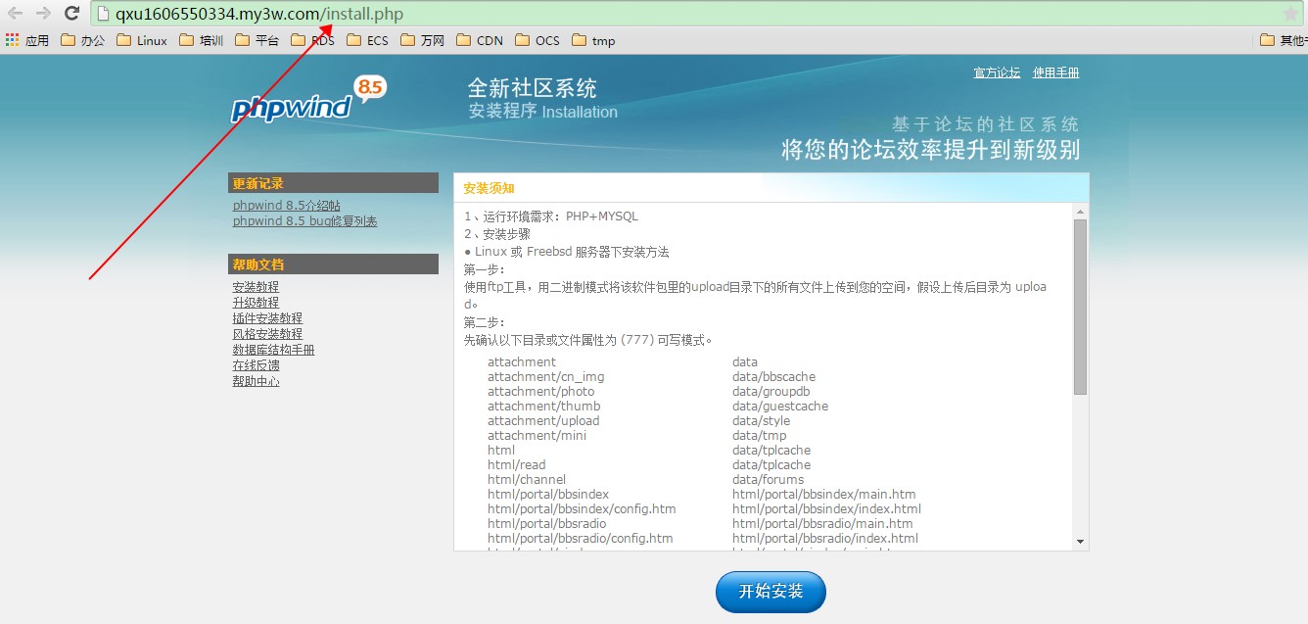Open phpwind 8.5 bug修复列表 link
The image size is (1308, 624).
(x=304, y=221)
